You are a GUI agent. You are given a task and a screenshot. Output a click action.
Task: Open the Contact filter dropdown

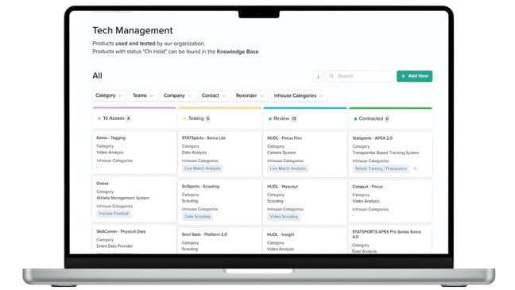[214, 95]
